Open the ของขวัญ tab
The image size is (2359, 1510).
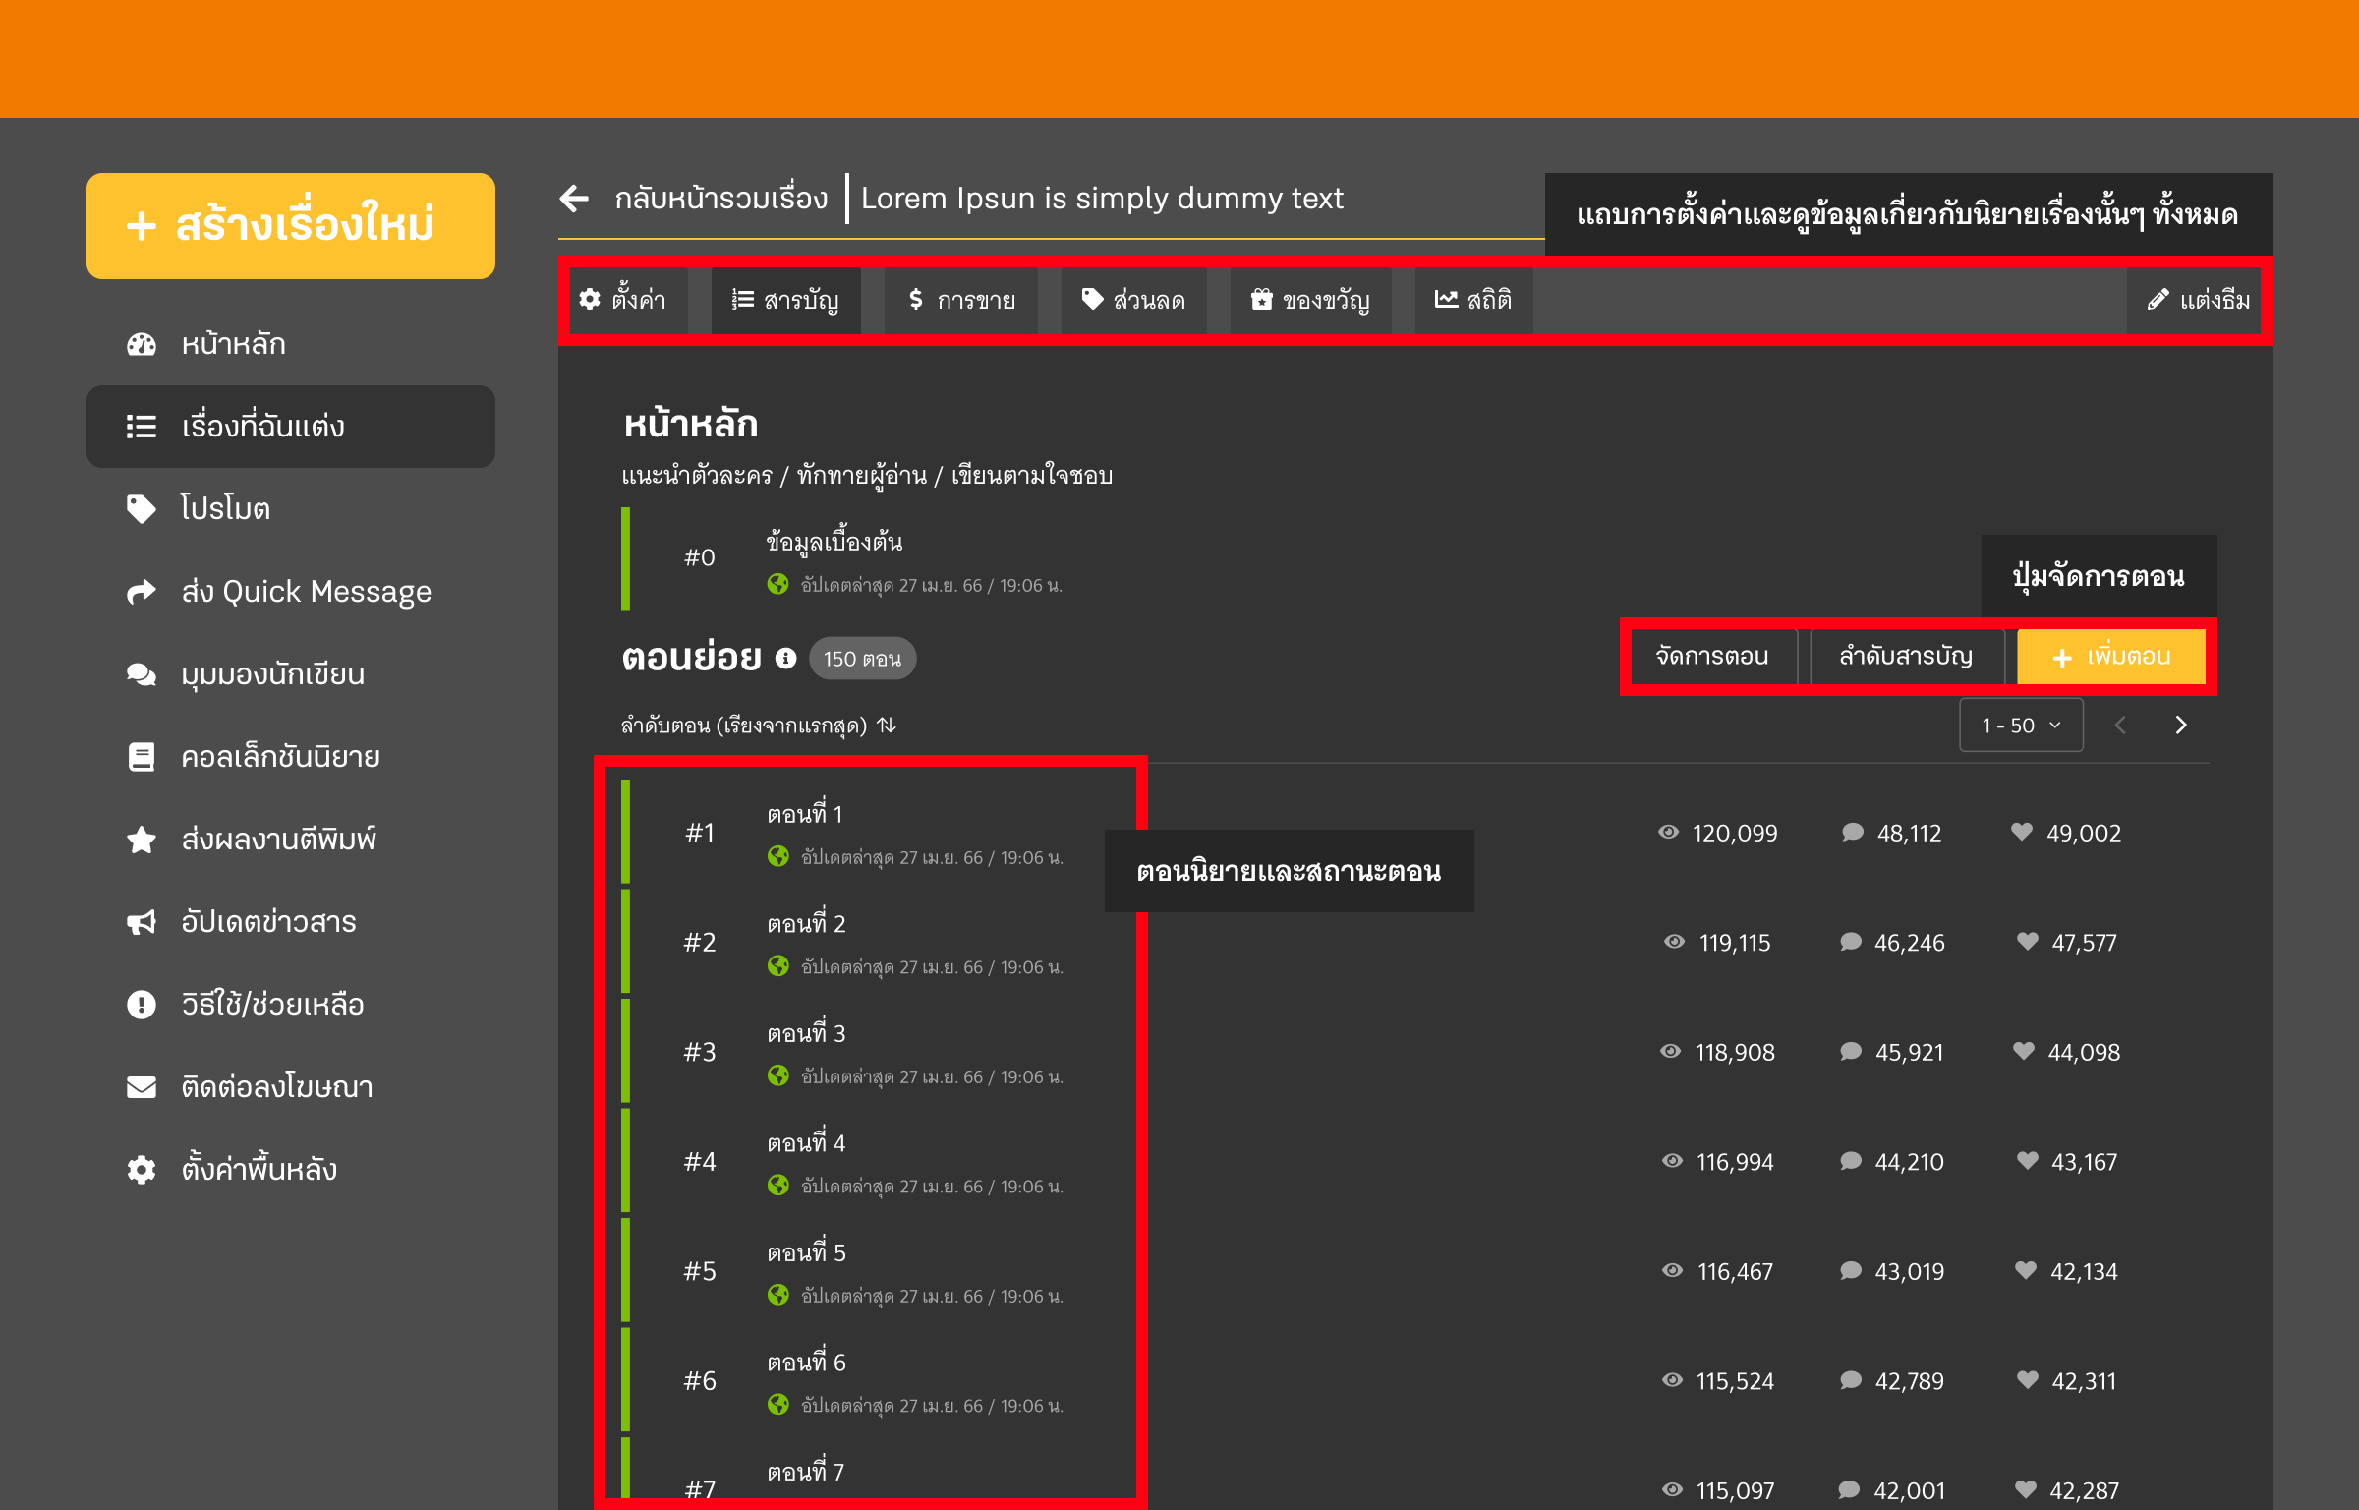click(x=1310, y=300)
